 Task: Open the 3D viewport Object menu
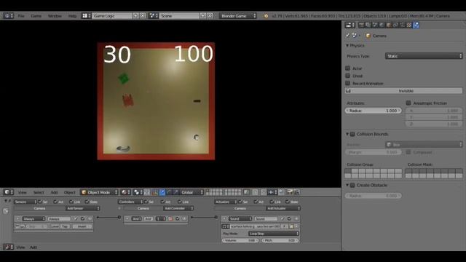70,192
